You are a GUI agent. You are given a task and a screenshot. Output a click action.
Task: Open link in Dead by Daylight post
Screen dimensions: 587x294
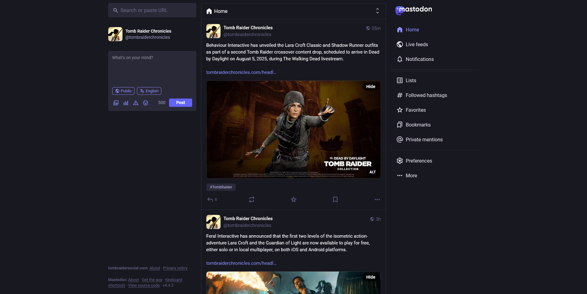coord(241,72)
